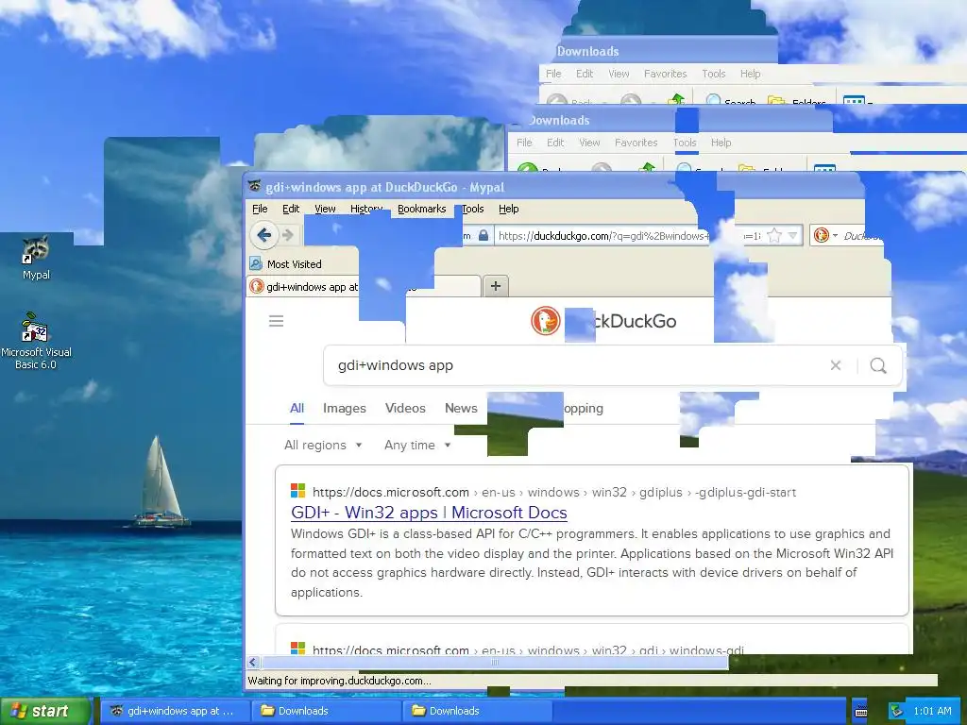Select the Mypal desktop shortcut
Screen dimensions: 967x725
click(x=36, y=259)
